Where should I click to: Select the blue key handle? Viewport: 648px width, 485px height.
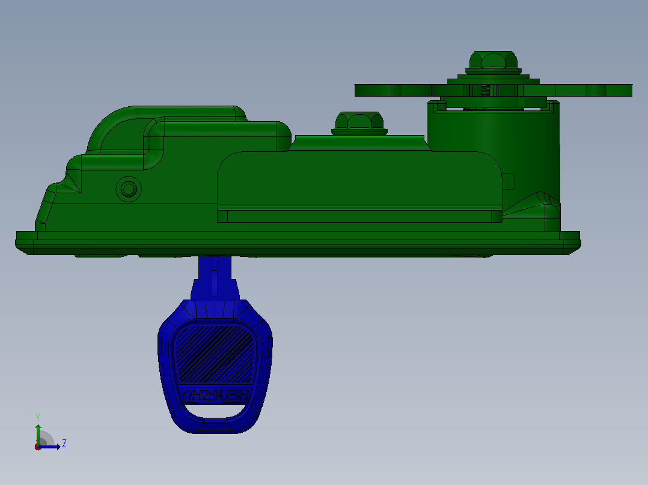[215, 367]
